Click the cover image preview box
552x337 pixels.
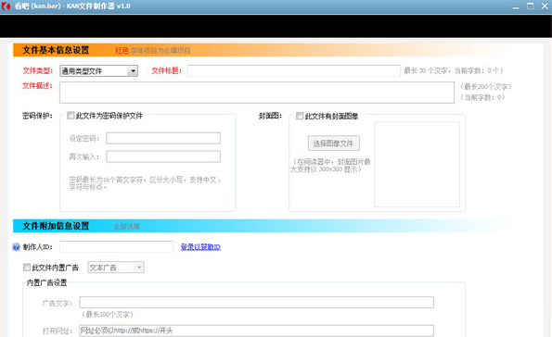click(417, 164)
